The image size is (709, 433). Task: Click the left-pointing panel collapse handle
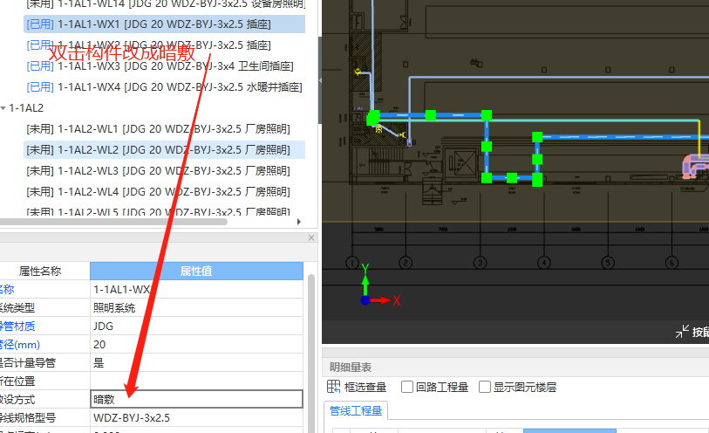click(320, 80)
